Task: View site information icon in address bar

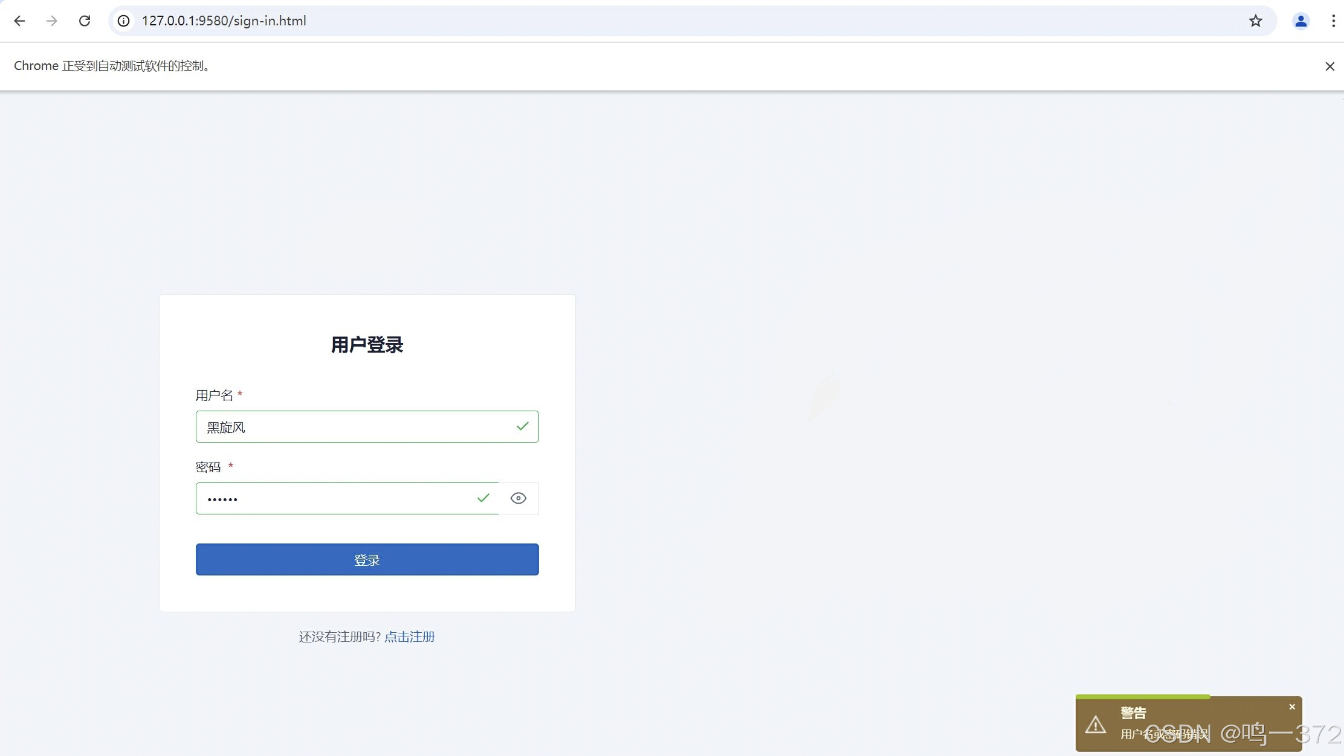Action: 123,21
